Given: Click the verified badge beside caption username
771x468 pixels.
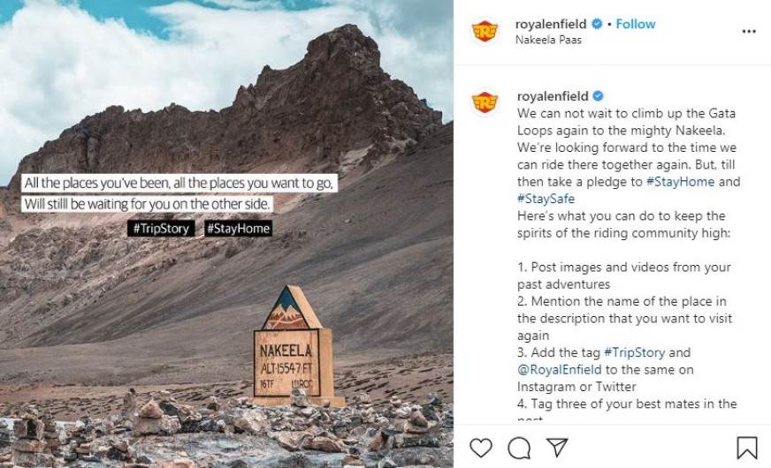Looking at the screenshot, I should (597, 95).
